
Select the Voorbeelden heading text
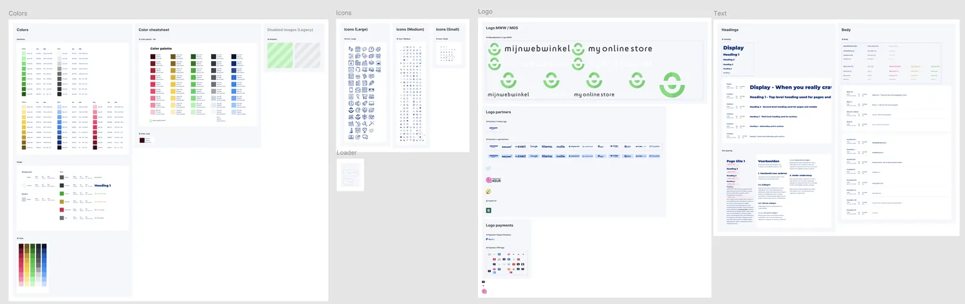(769, 161)
